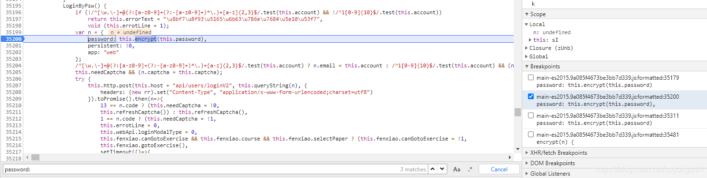Click line number 35204 in gutter
This screenshot has height=178, width=707.
click(x=13, y=66)
